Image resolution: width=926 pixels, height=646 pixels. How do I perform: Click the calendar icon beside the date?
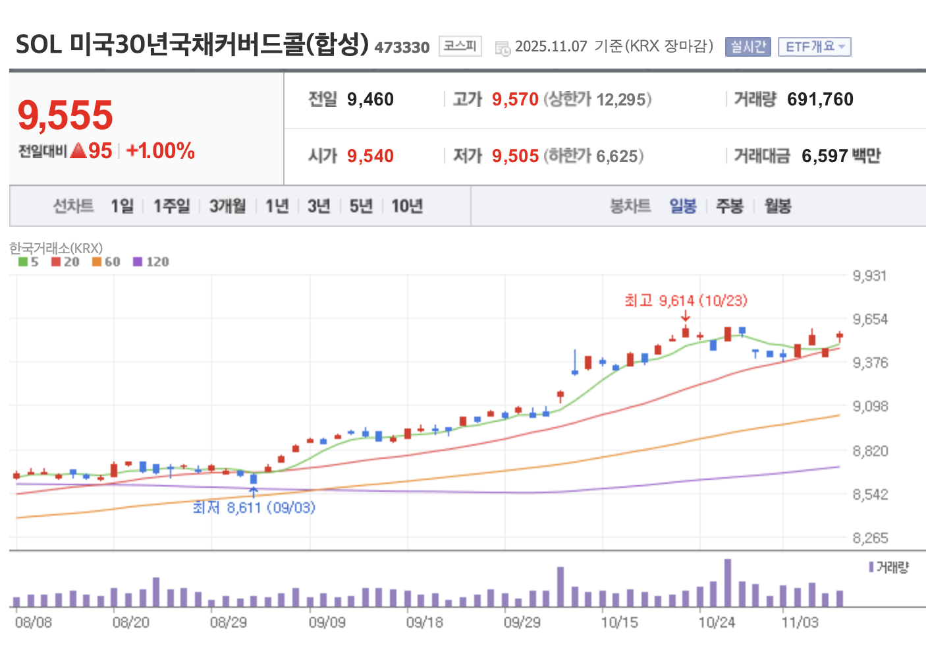click(503, 47)
